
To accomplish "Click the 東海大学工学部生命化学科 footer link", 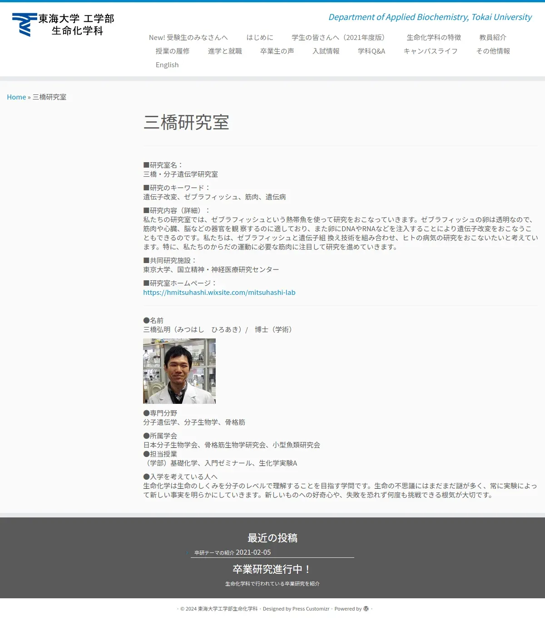I will [228, 609].
